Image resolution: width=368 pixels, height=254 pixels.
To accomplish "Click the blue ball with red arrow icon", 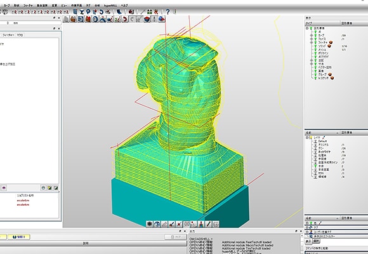I will (162, 19).
